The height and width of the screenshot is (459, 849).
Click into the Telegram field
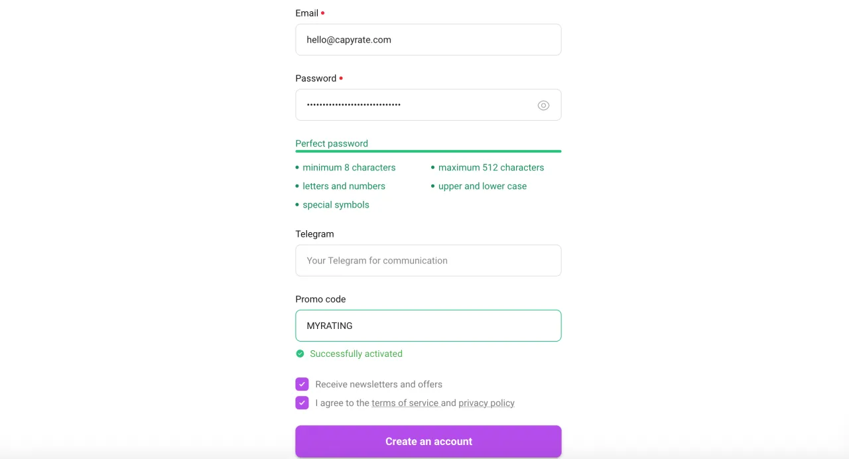point(428,261)
